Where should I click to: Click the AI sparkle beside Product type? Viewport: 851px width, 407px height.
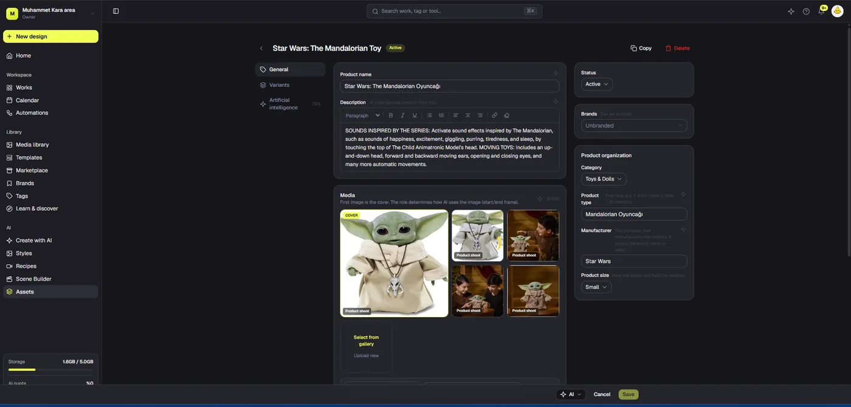[x=683, y=195]
